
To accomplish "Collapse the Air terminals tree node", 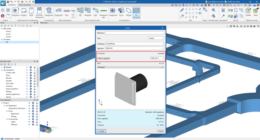I will (7, 119).
